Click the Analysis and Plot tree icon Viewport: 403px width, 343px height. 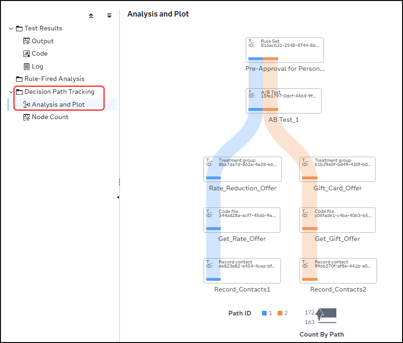coord(27,104)
